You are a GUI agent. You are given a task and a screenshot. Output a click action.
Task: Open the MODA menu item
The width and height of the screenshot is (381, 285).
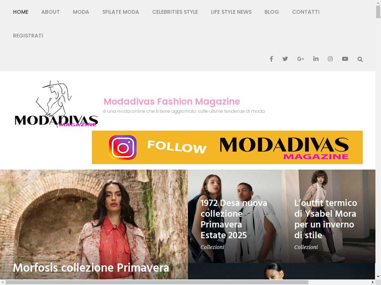(81, 12)
